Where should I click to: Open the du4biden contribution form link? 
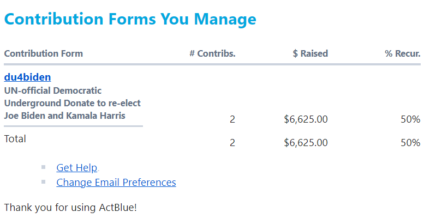[27, 77]
